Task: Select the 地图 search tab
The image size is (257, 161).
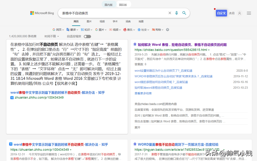Action: click(x=141, y=21)
